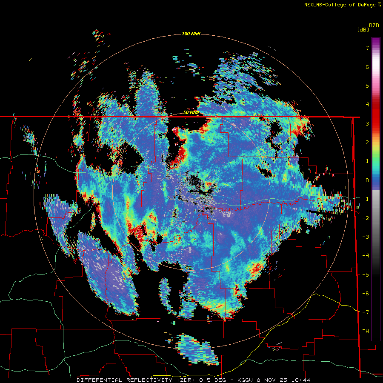
Task: Click the 50 NMI range ring label
Action: coord(191,113)
